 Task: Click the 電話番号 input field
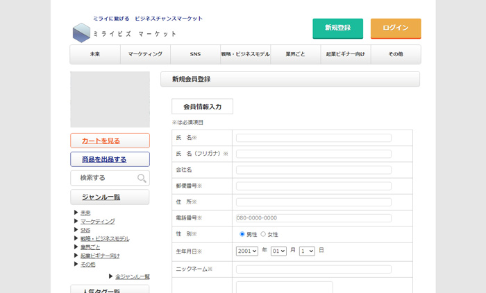[313, 218]
